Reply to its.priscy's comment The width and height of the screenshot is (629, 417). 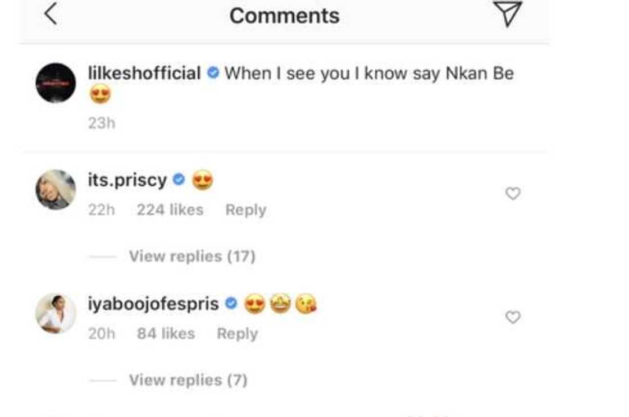coord(246,209)
